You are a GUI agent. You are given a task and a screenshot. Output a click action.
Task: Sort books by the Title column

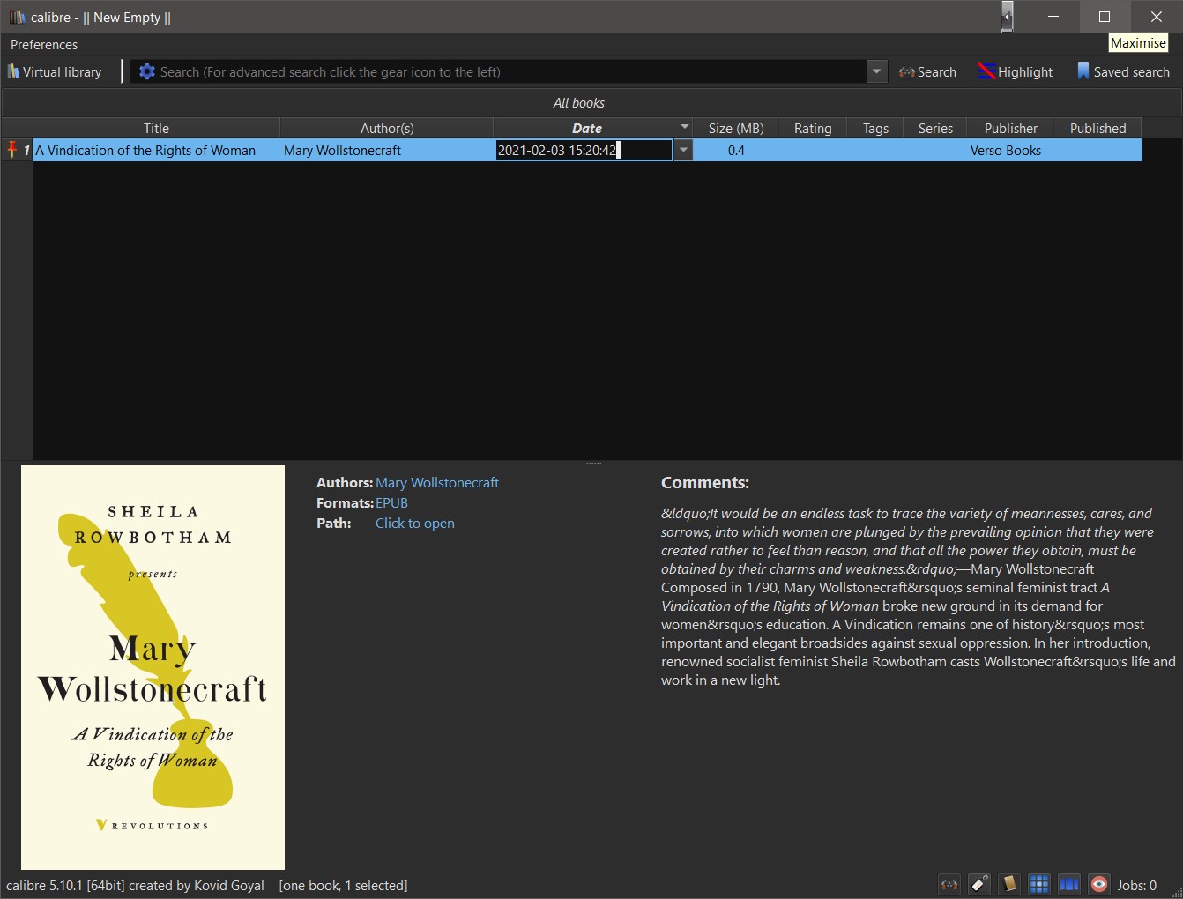[156, 129]
